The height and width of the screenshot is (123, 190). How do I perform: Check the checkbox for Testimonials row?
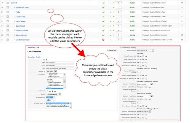[x=8, y=17]
